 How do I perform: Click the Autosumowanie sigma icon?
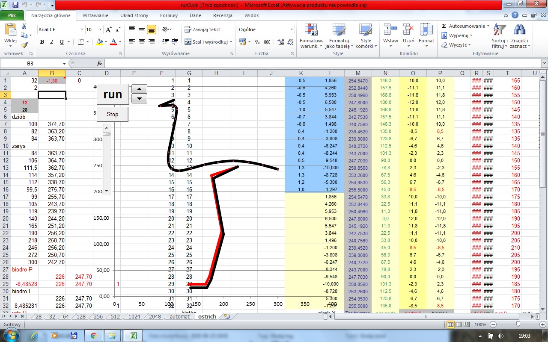point(444,26)
